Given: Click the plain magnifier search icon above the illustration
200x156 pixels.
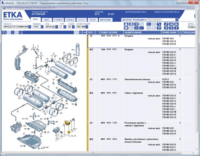Looking at the screenshot, I should click(x=20, y=32).
